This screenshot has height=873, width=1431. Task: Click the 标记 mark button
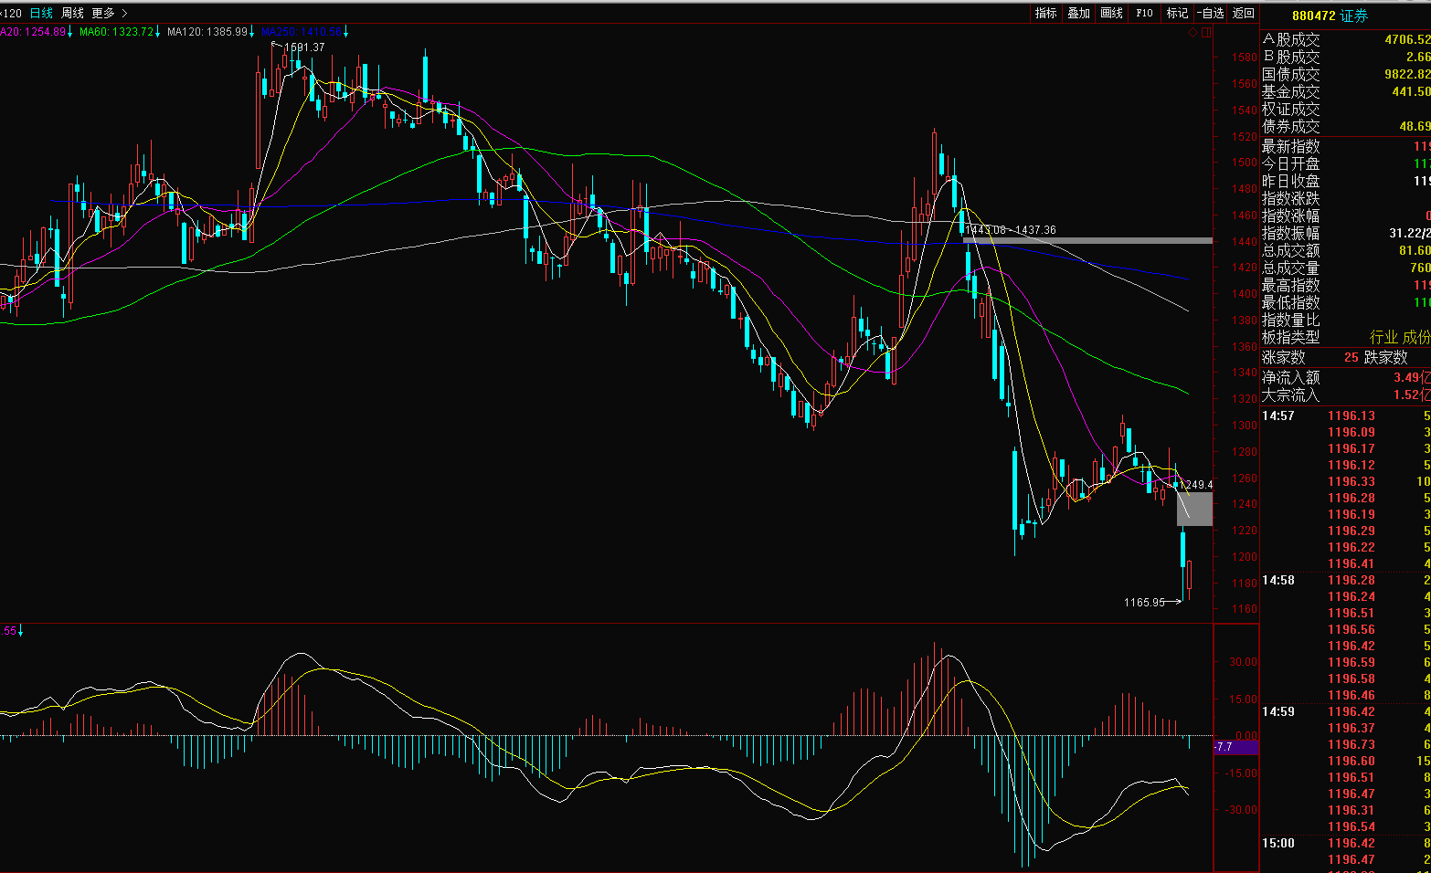[x=1177, y=13]
